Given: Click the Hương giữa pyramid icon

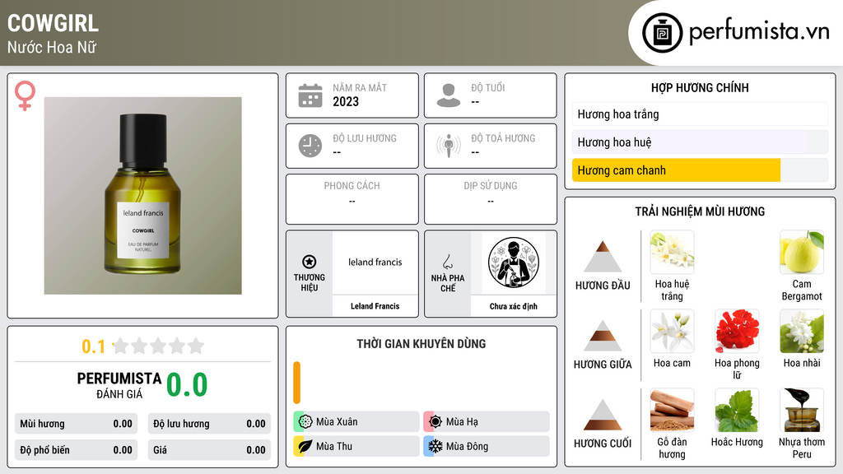Looking at the screenshot, I should [x=603, y=336].
